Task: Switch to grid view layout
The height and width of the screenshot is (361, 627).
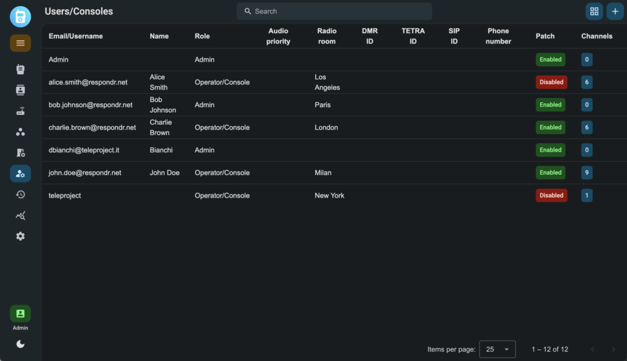Action: [x=594, y=11]
